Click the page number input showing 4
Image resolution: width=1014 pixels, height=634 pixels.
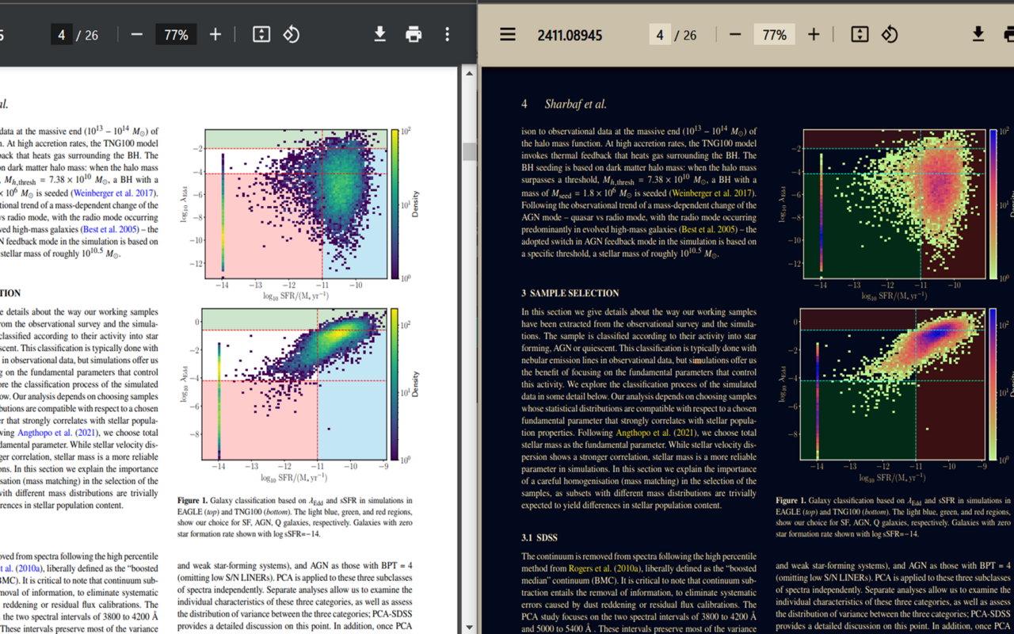pos(61,34)
